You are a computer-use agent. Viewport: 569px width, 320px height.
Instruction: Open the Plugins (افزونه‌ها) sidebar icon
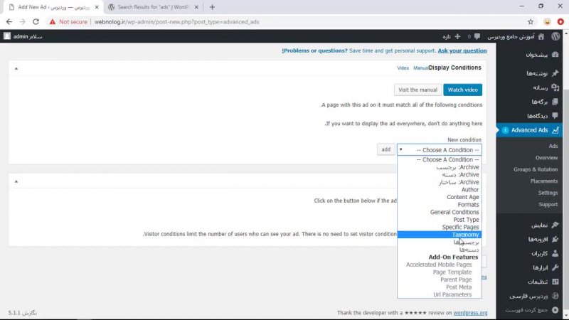coord(555,239)
